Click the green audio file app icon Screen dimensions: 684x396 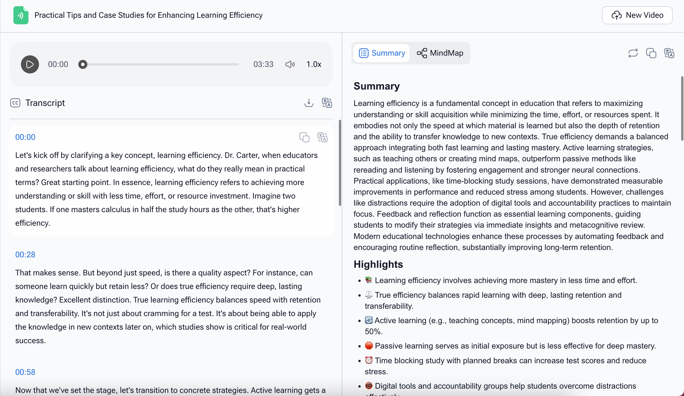click(x=21, y=15)
